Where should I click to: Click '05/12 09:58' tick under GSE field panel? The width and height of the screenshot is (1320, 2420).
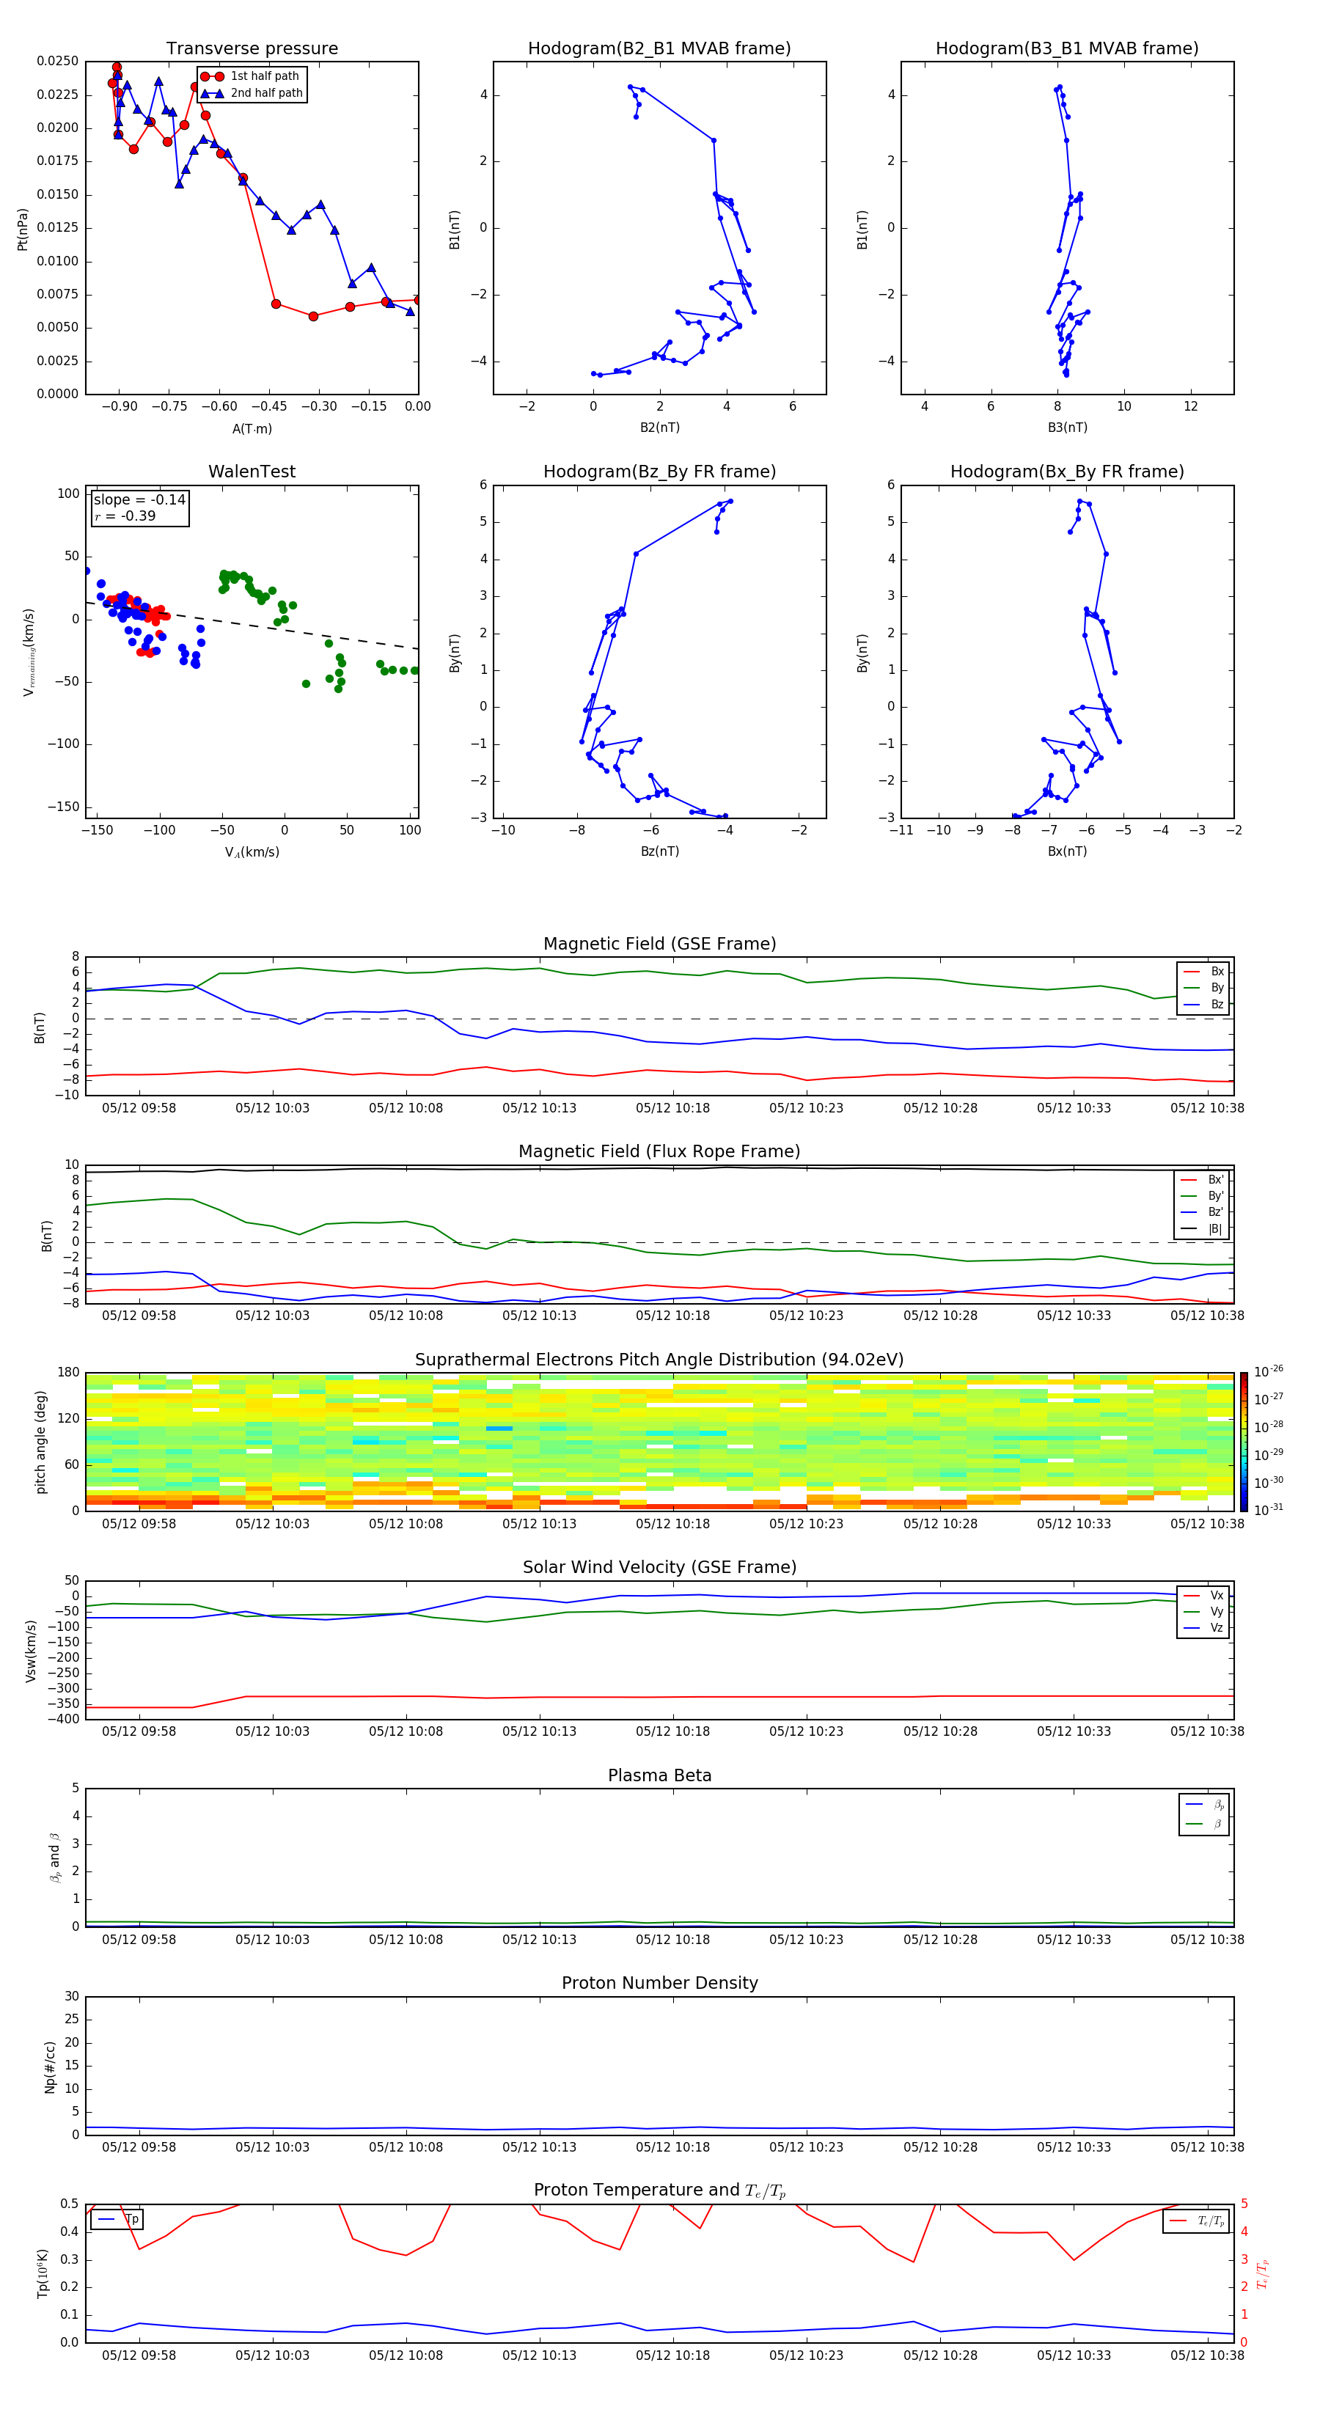[139, 1107]
